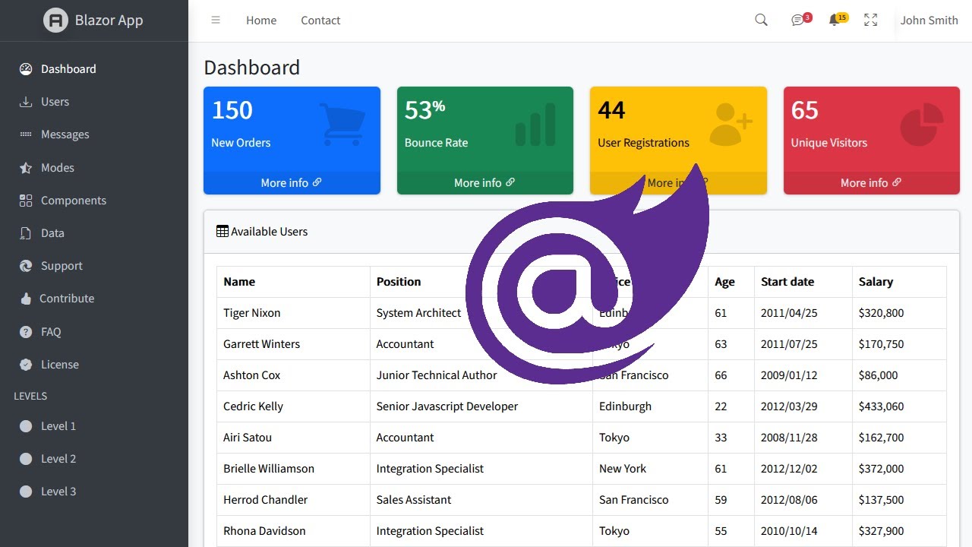
Task: Open the John Smith user menu
Action: point(929,21)
